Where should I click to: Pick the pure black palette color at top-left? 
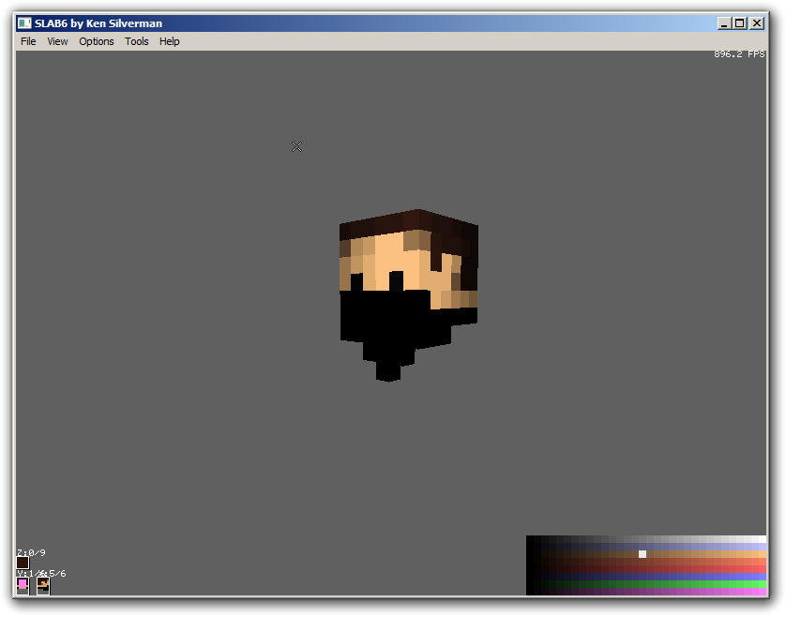[530, 539]
